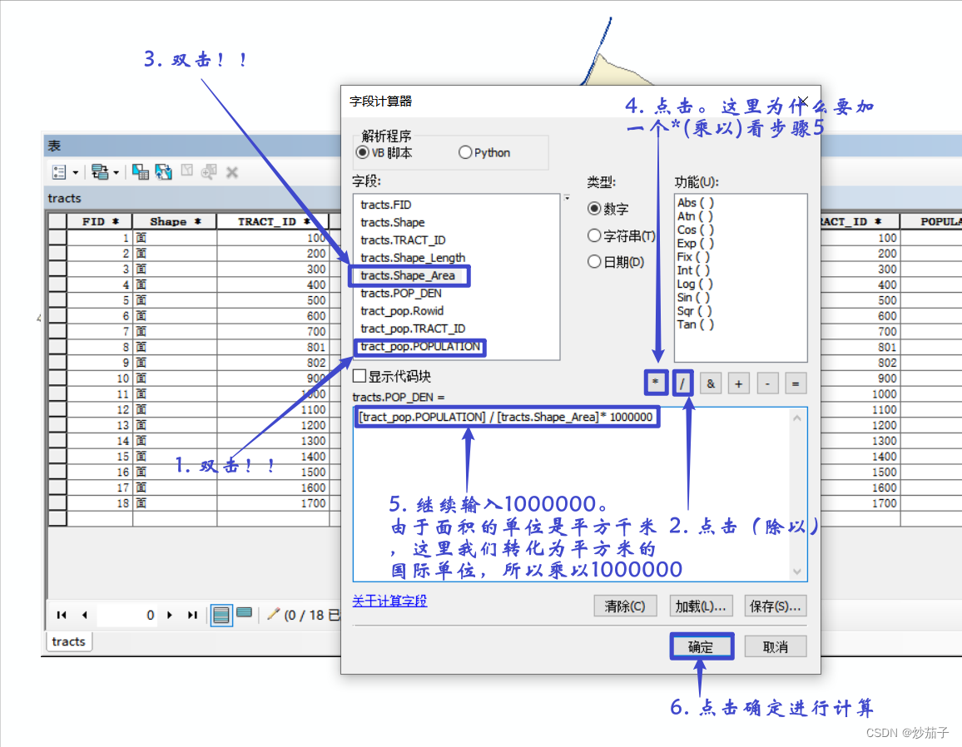Viewport: 962px width, 747px height.
Task: Click the Switch Selection icon
Action: click(x=164, y=172)
